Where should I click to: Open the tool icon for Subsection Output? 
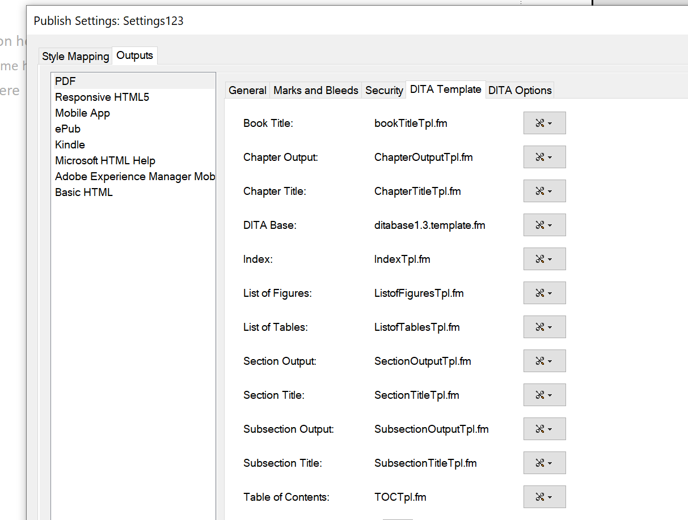[x=541, y=429]
